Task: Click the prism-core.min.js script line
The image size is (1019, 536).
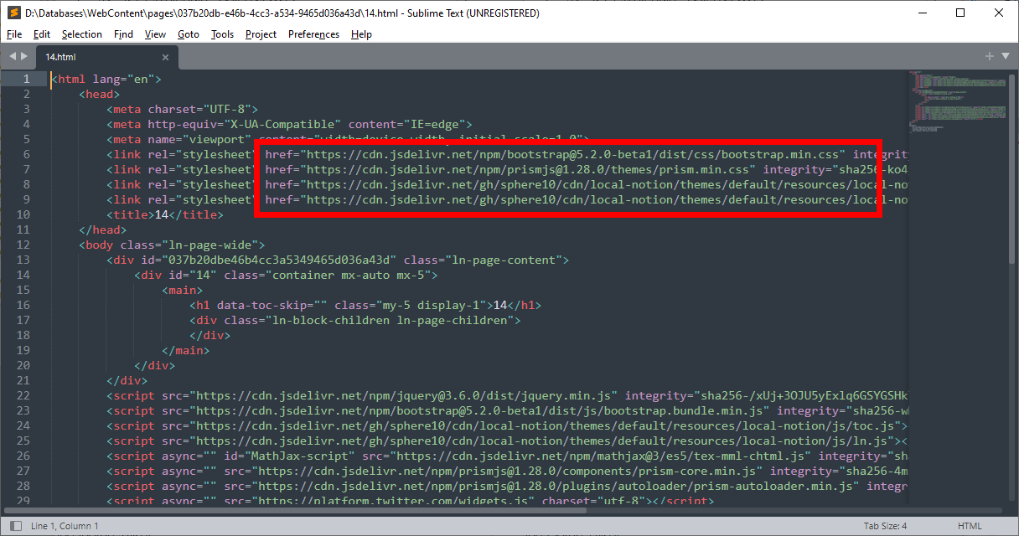Action: point(507,471)
